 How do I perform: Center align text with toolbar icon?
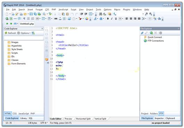(x=131, y=18)
